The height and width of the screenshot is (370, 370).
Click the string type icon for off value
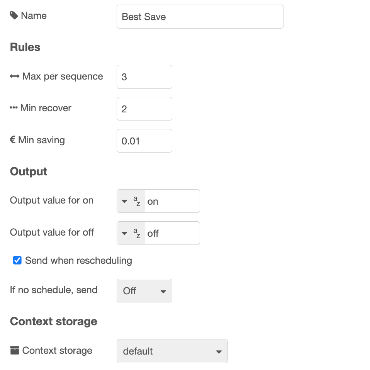pyautogui.click(x=137, y=233)
